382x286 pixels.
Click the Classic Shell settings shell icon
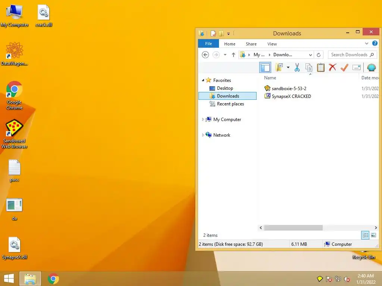pos(371,67)
